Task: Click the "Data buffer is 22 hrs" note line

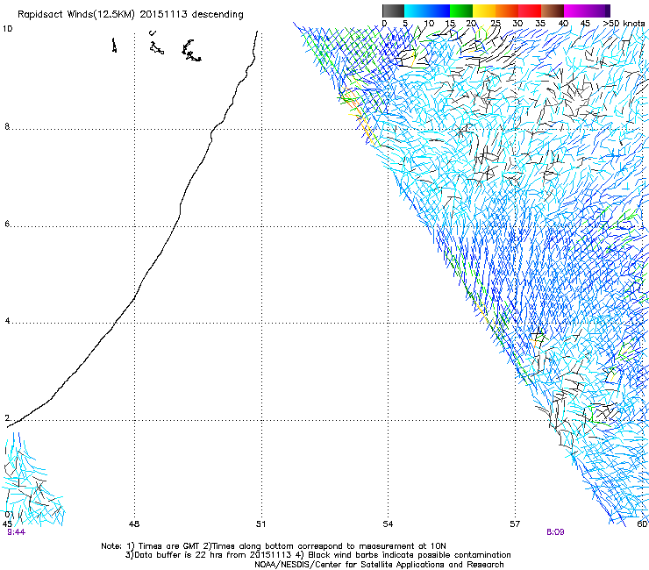Action: coord(317,555)
